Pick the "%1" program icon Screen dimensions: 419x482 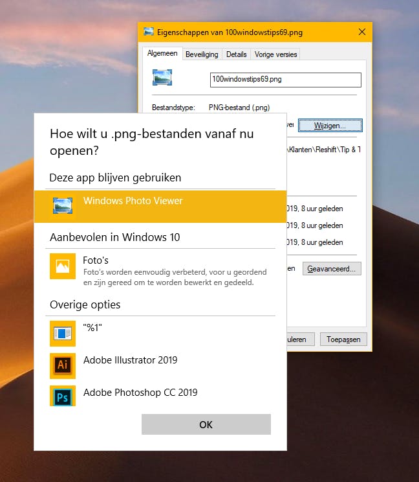(63, 334)
